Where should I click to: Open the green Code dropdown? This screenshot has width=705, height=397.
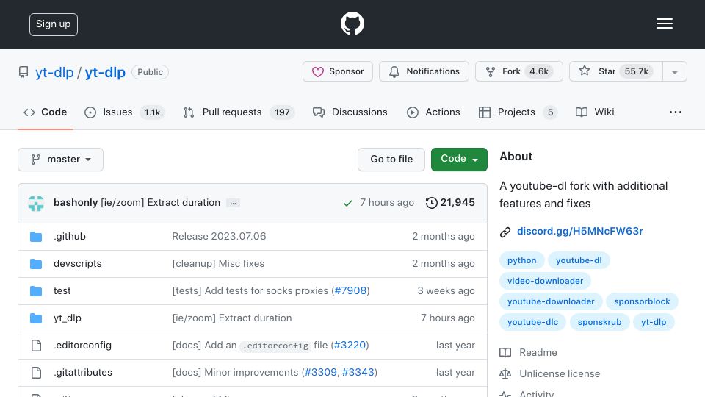pyautogui.click(x=459, y=160)
